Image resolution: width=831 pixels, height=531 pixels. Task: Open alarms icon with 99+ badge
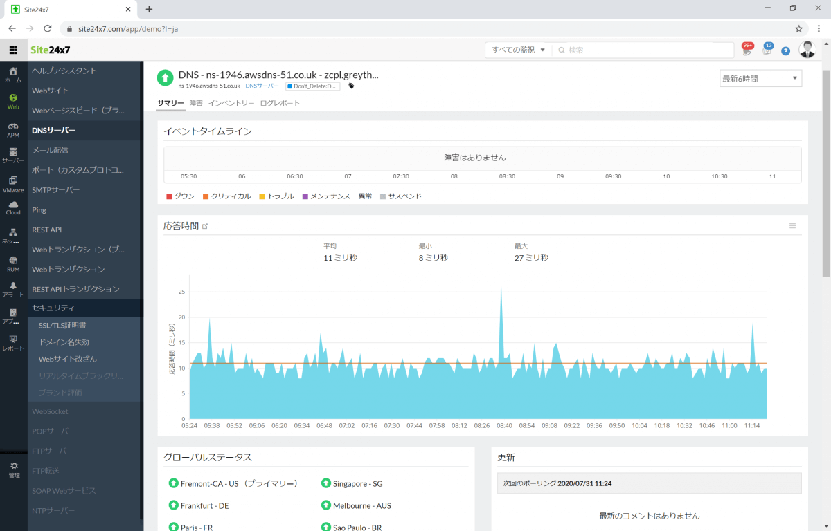[747, 50]
